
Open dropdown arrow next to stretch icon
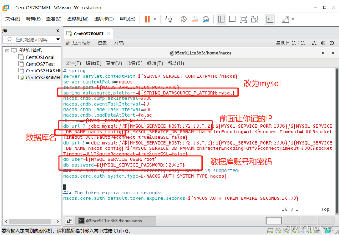tap(293, 19)
